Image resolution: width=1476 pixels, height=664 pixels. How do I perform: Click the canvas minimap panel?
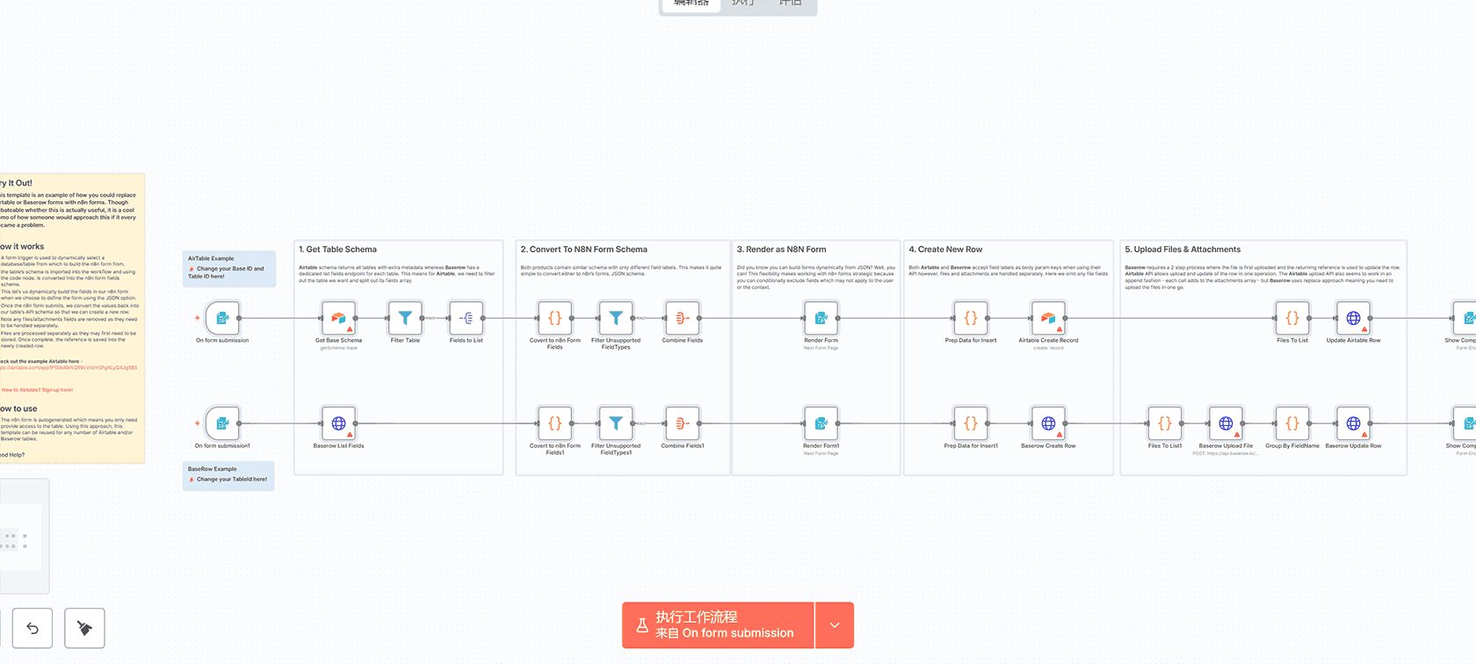coord(23,536)
